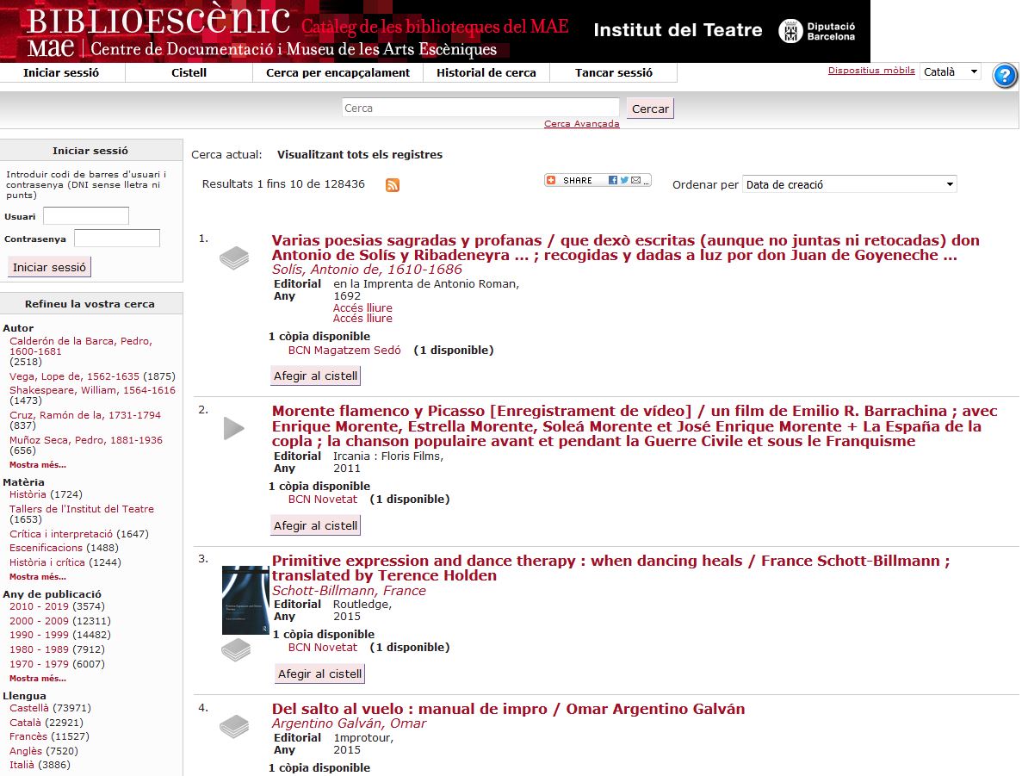The image size is (1022, 776).
Task: Expand Mostra més under Autor
Action: [38, 465]
